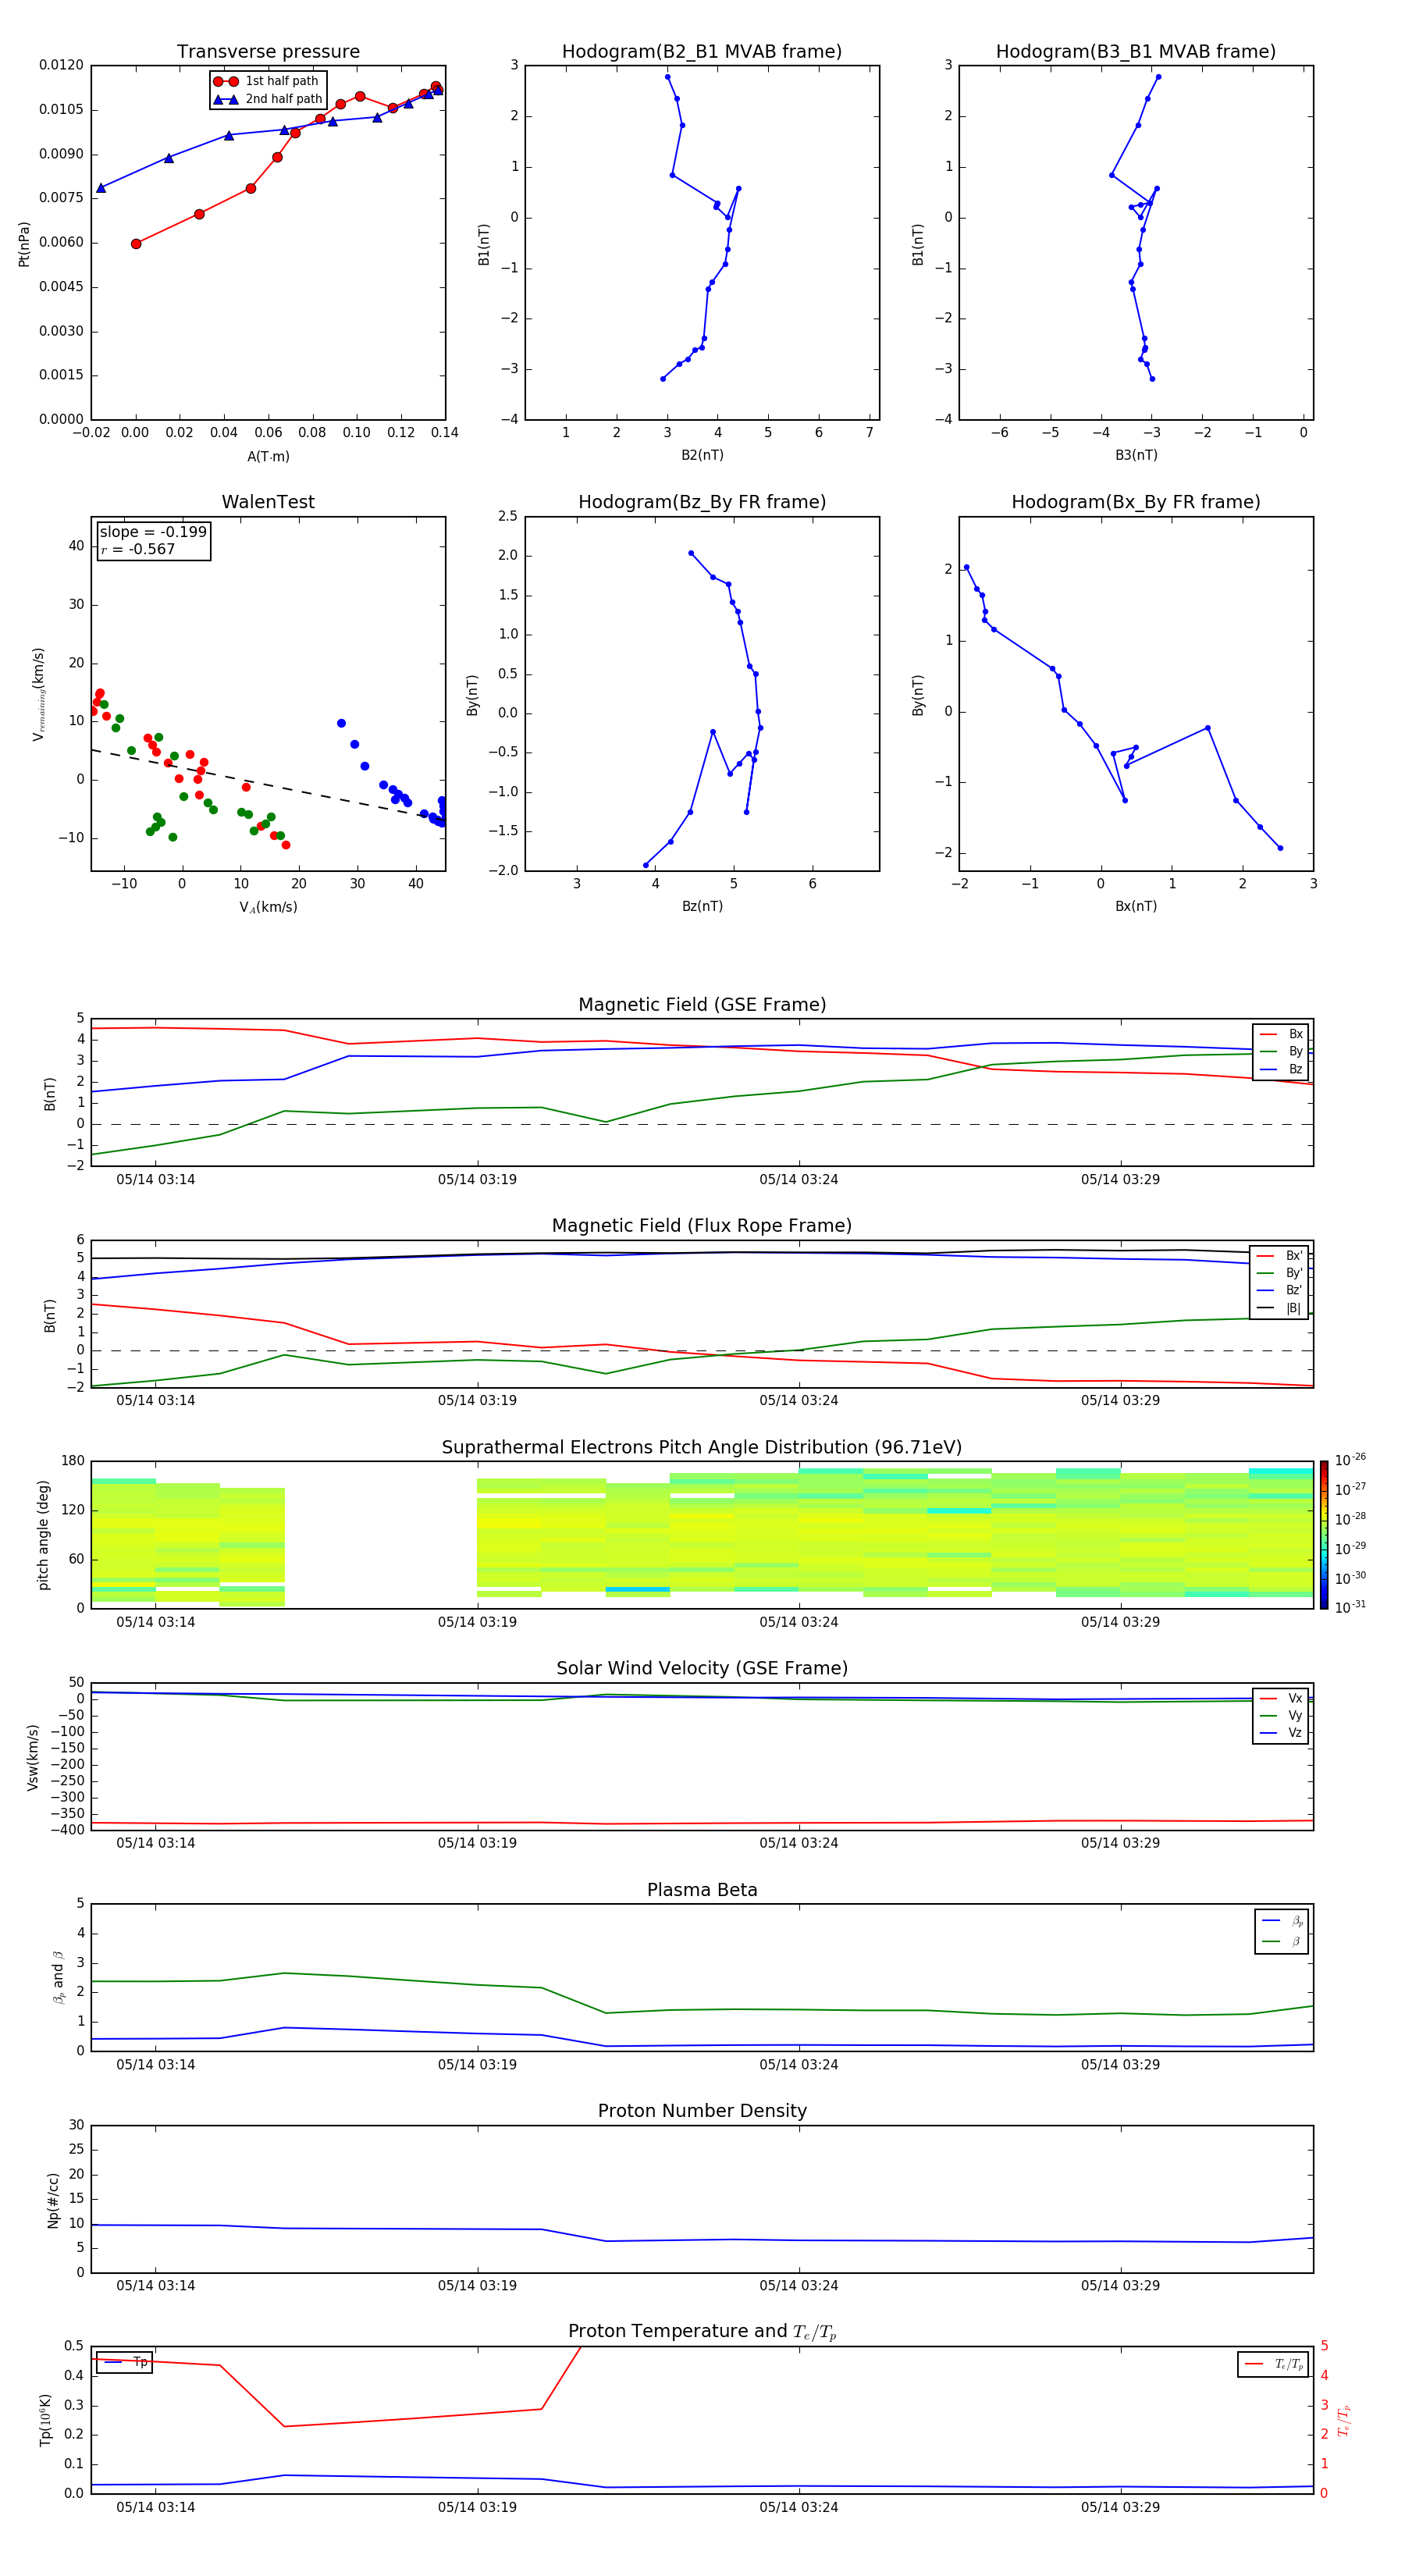Click the 'Hodogram(Bz_By FR frame)' title
The image size is (1405, 2576).
[x=702, y=502]
